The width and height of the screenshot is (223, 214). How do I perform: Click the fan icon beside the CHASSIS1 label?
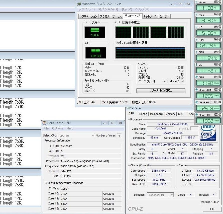click(197, 90)
